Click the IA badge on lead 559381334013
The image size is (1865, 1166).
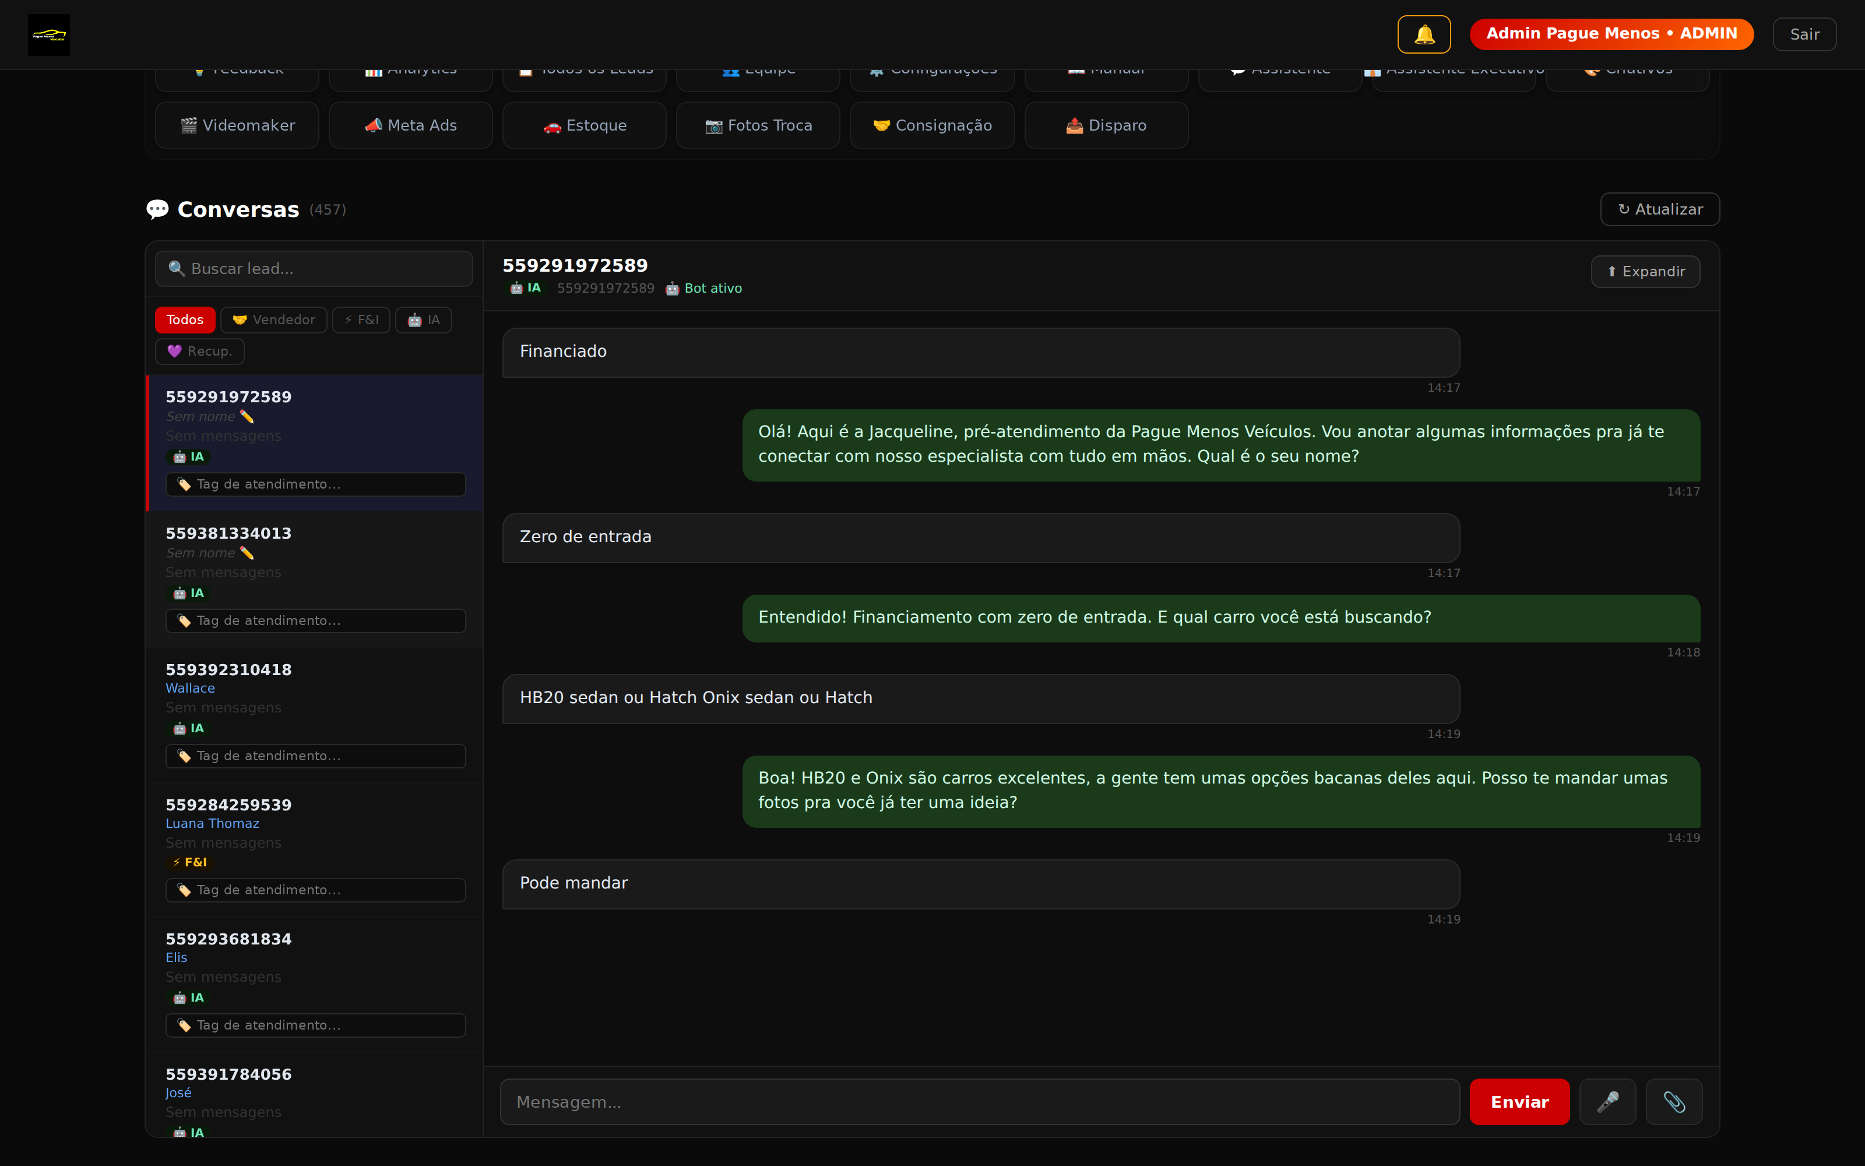pyautogui.click(x=188, y=593)
